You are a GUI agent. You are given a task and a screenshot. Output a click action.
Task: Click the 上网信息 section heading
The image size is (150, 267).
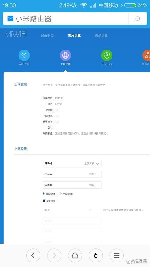[x=21, y=84]
